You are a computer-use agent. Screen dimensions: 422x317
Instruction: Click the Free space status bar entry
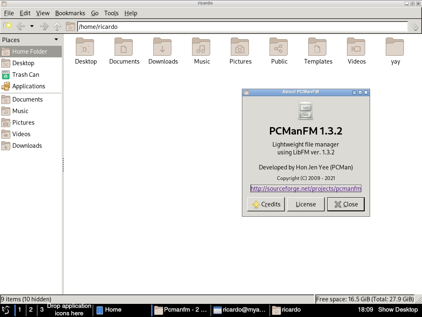click(x=365, y=299)
